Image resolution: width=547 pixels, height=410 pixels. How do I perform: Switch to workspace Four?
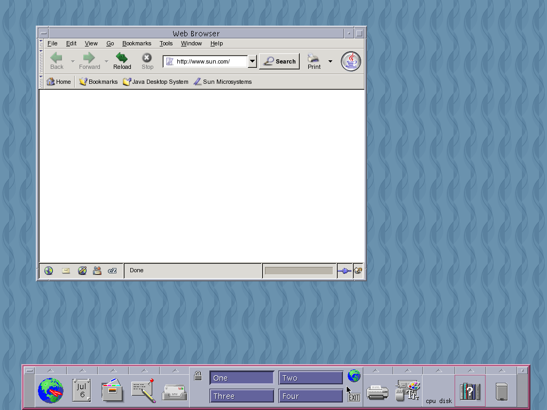(310, 396)
